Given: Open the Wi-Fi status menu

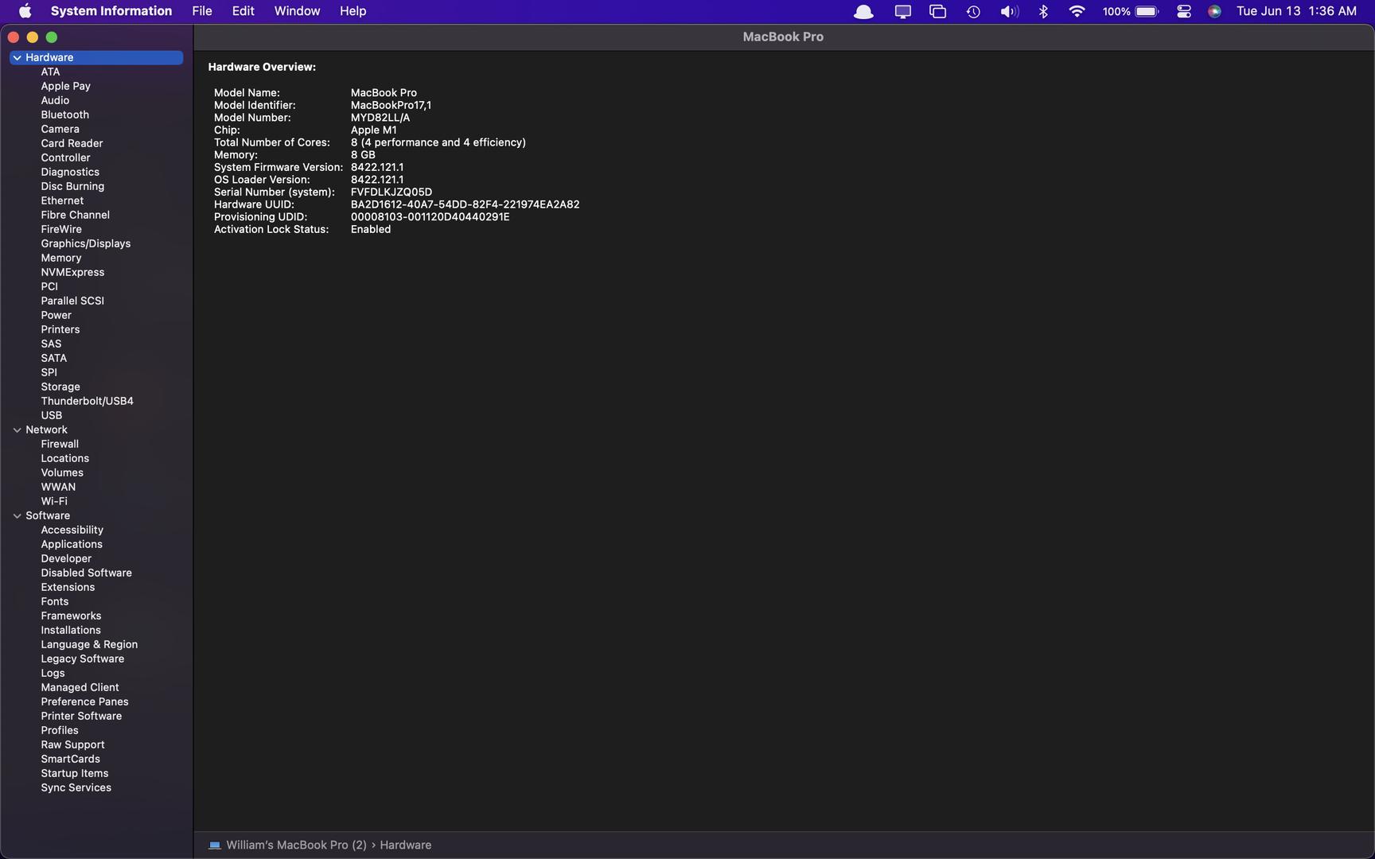Looking at the screenshot, I should (1077, 11).
